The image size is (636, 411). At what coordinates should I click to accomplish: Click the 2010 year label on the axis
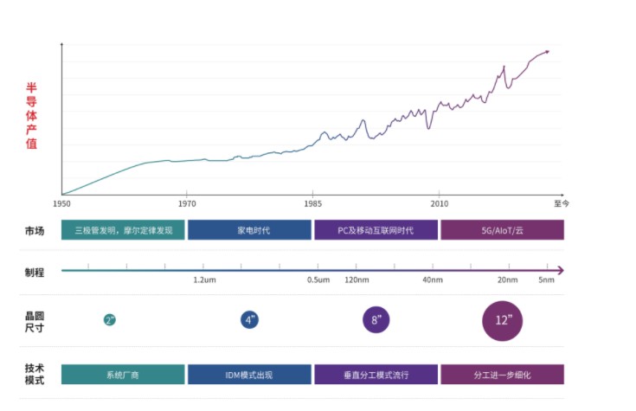pyautogui.click(x=440, y=203)
